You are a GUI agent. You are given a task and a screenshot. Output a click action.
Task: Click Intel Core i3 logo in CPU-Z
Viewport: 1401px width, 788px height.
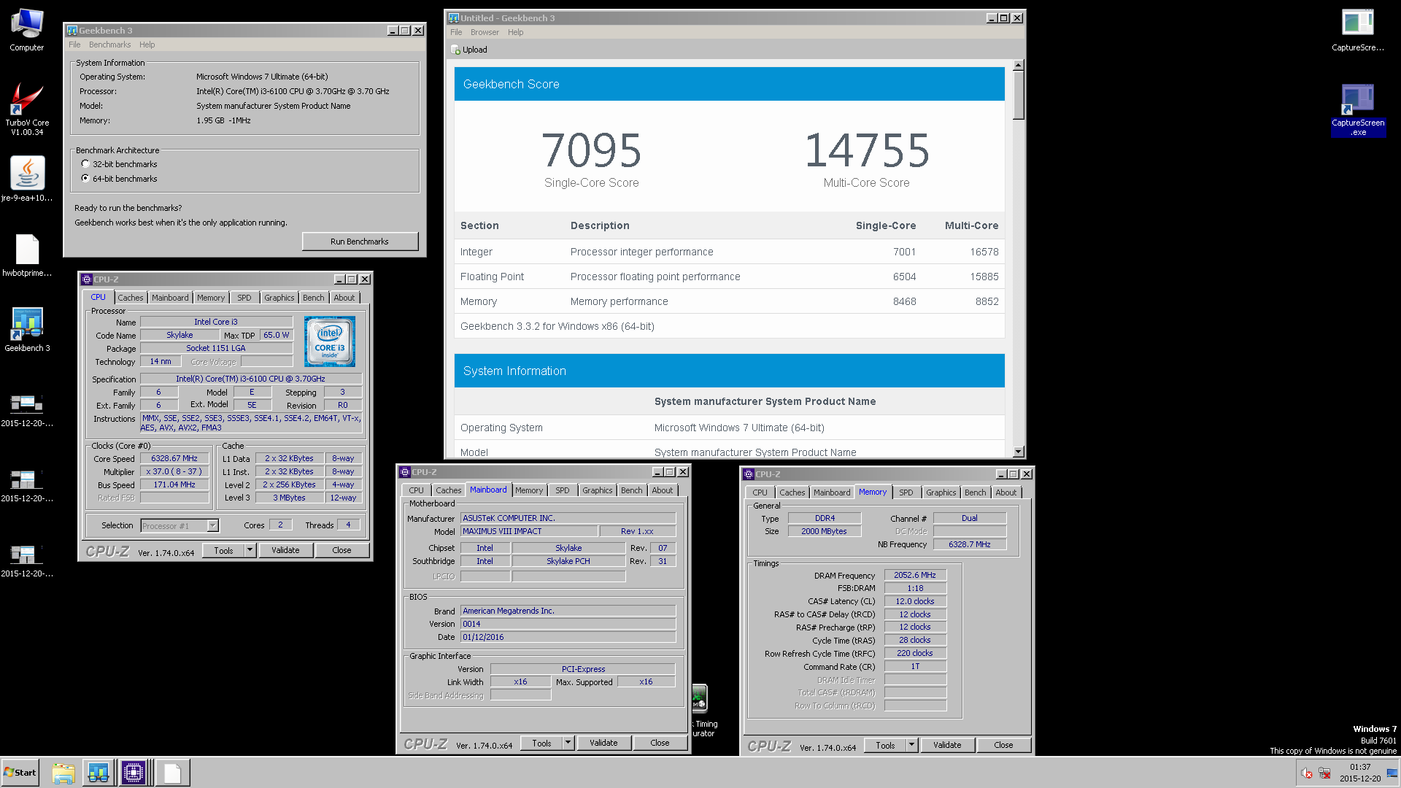coord(330,341)
